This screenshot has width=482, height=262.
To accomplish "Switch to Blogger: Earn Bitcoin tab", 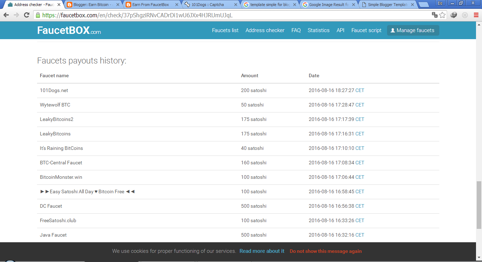I will click(93, 5).
